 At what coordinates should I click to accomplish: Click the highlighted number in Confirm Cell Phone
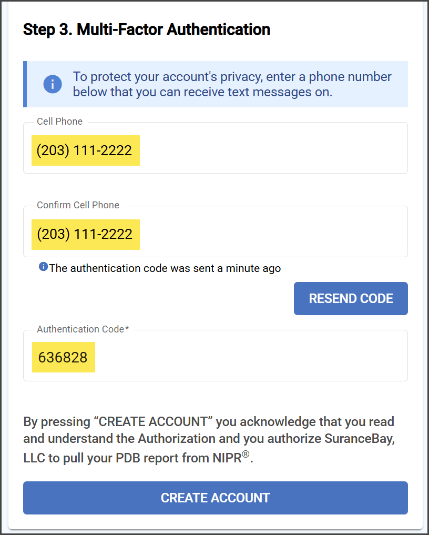click(86, 235)
